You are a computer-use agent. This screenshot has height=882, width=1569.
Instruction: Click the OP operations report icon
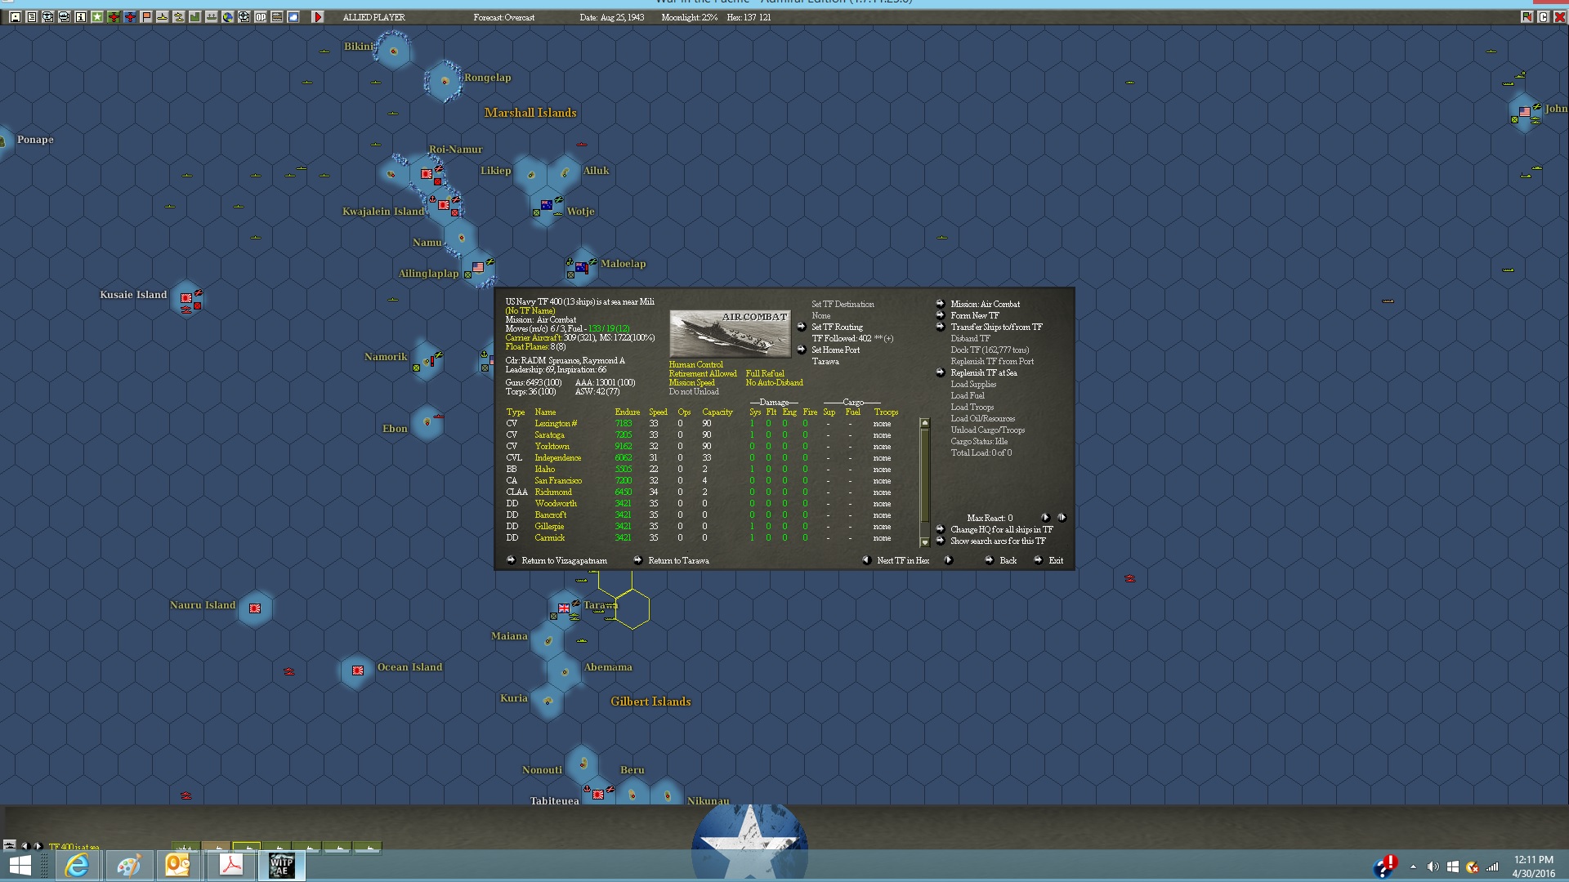click(261, 17)
